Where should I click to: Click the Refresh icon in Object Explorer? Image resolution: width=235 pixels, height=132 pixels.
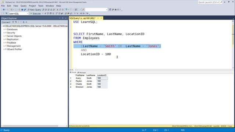[x=23, y=22]
